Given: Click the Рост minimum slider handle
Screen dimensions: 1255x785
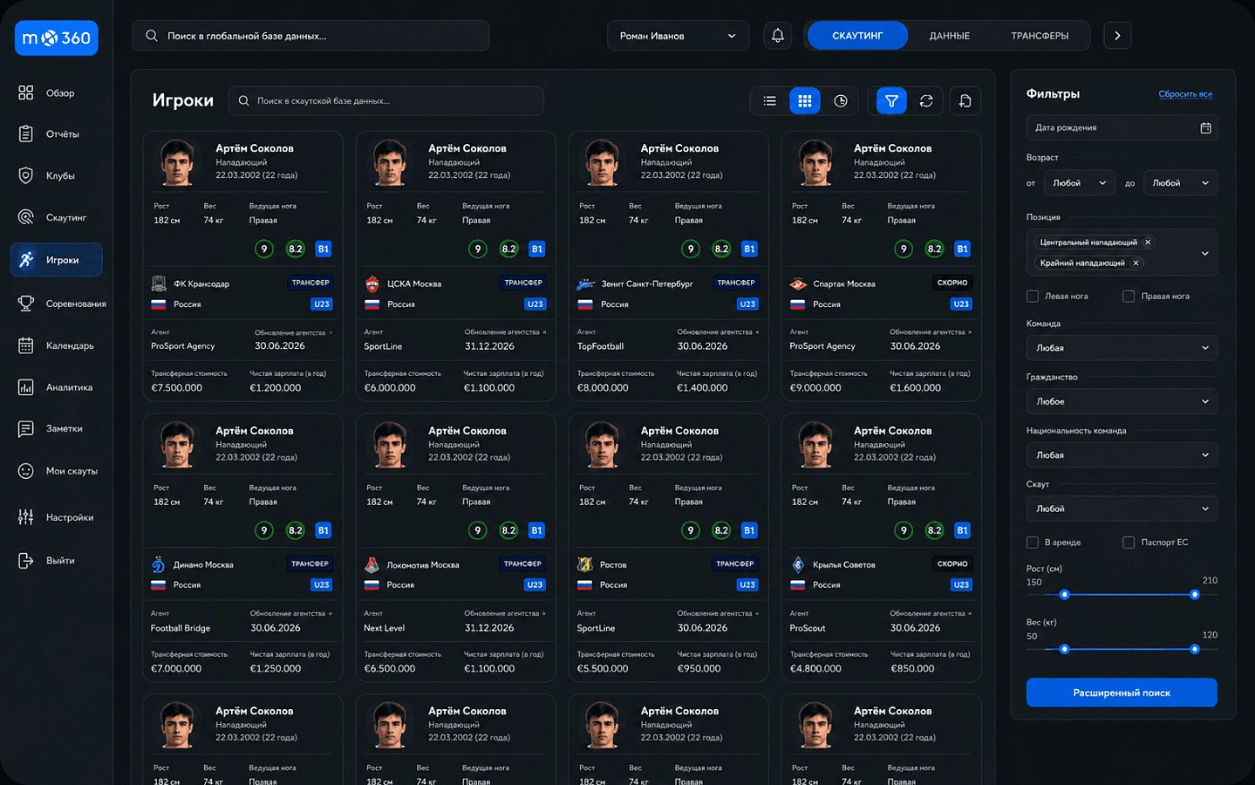Looking at the screenshot, I should [x=1064, y=595].
